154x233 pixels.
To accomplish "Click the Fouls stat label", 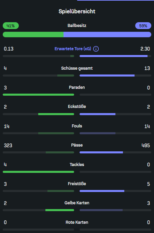I will pos(77,126).
